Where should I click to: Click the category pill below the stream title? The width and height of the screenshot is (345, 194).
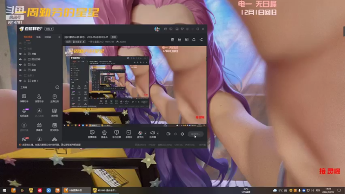[75, 42]
